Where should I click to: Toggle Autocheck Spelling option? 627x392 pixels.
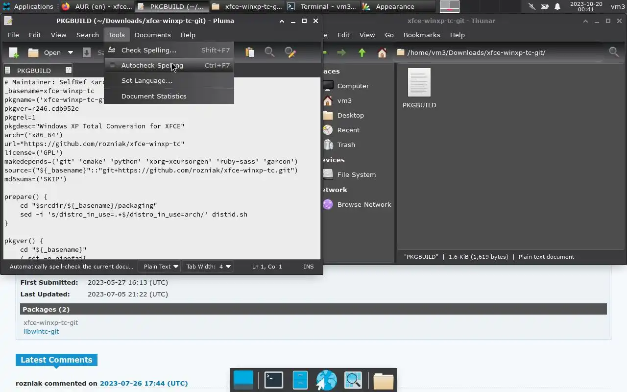click(169, 65)
